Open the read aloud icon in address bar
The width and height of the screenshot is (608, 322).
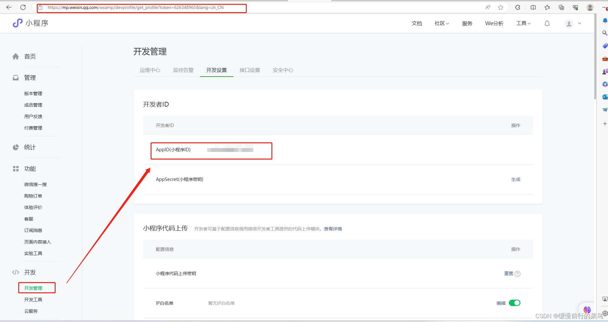pos(488,7)
